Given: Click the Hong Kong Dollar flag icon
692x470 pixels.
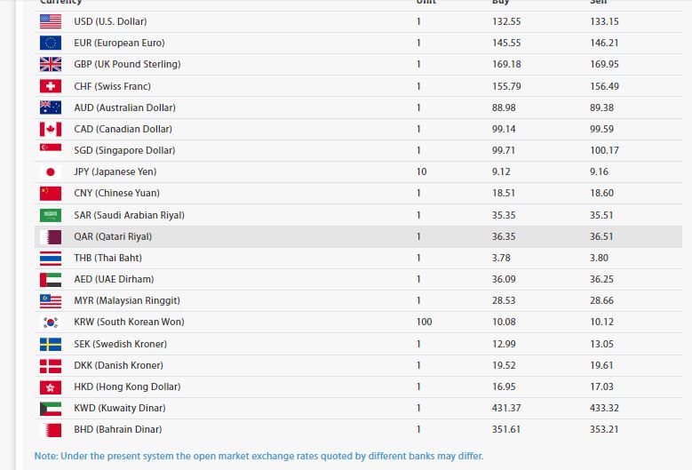Looking at the screenshot, I should [51, 386].
